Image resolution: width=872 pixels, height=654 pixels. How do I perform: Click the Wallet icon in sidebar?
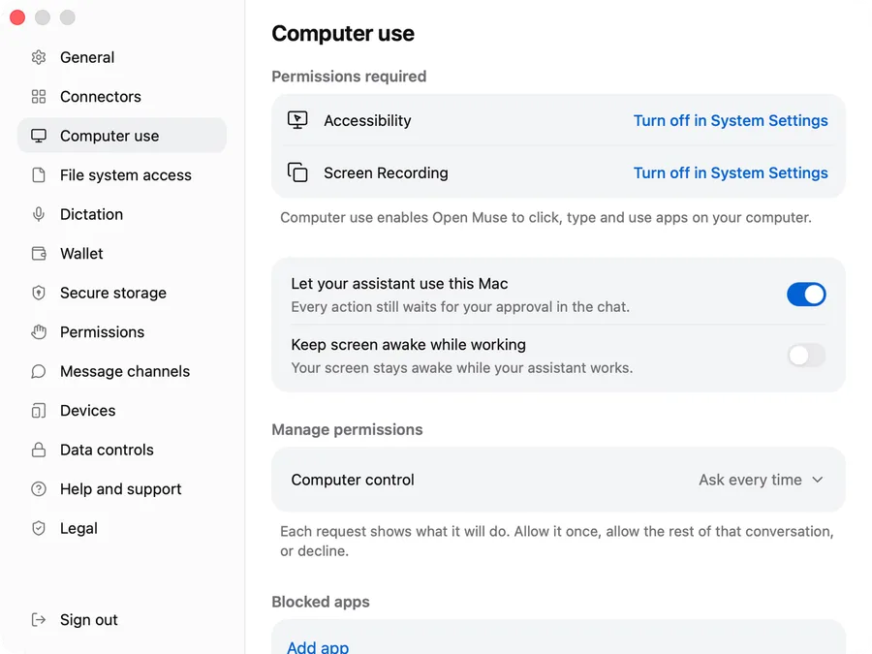click(x=39, y=254)
